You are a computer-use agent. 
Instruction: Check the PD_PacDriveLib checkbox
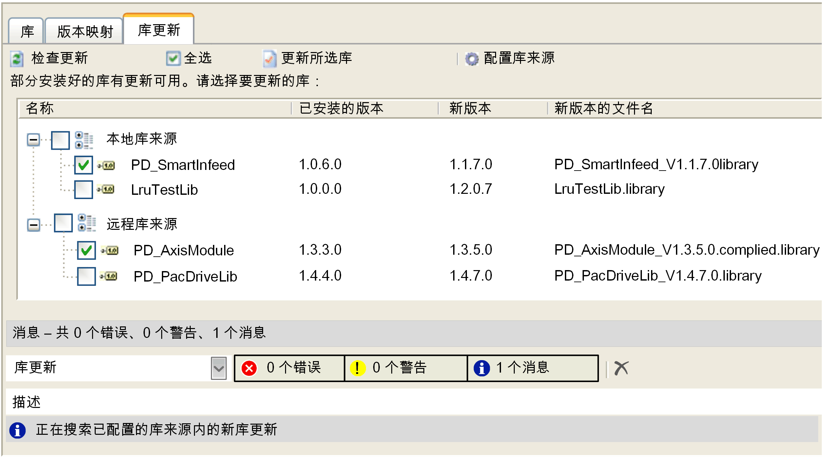coord(86,276)
